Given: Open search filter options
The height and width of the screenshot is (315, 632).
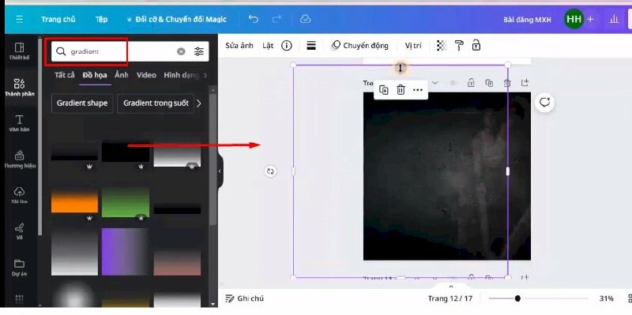Looking at the screenshot, I should coord(199,51).
